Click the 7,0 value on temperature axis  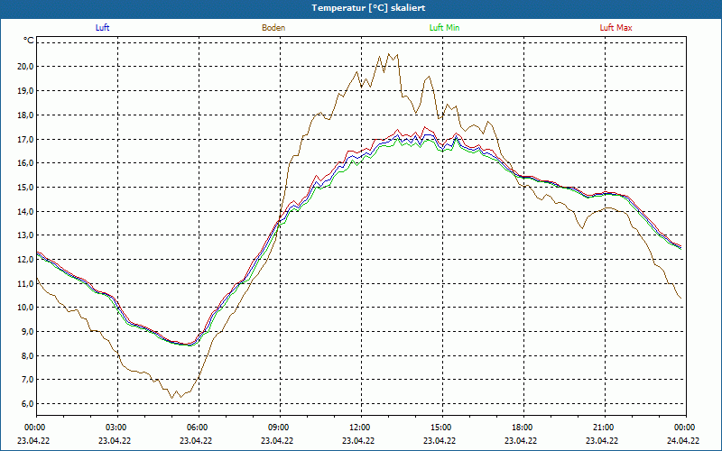tap(28, 380)
